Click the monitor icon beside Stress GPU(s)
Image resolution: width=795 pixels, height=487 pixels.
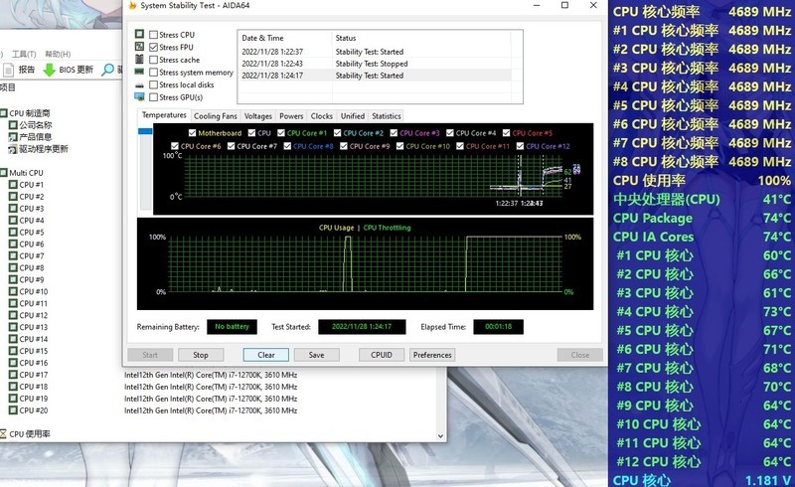point(139,97)
